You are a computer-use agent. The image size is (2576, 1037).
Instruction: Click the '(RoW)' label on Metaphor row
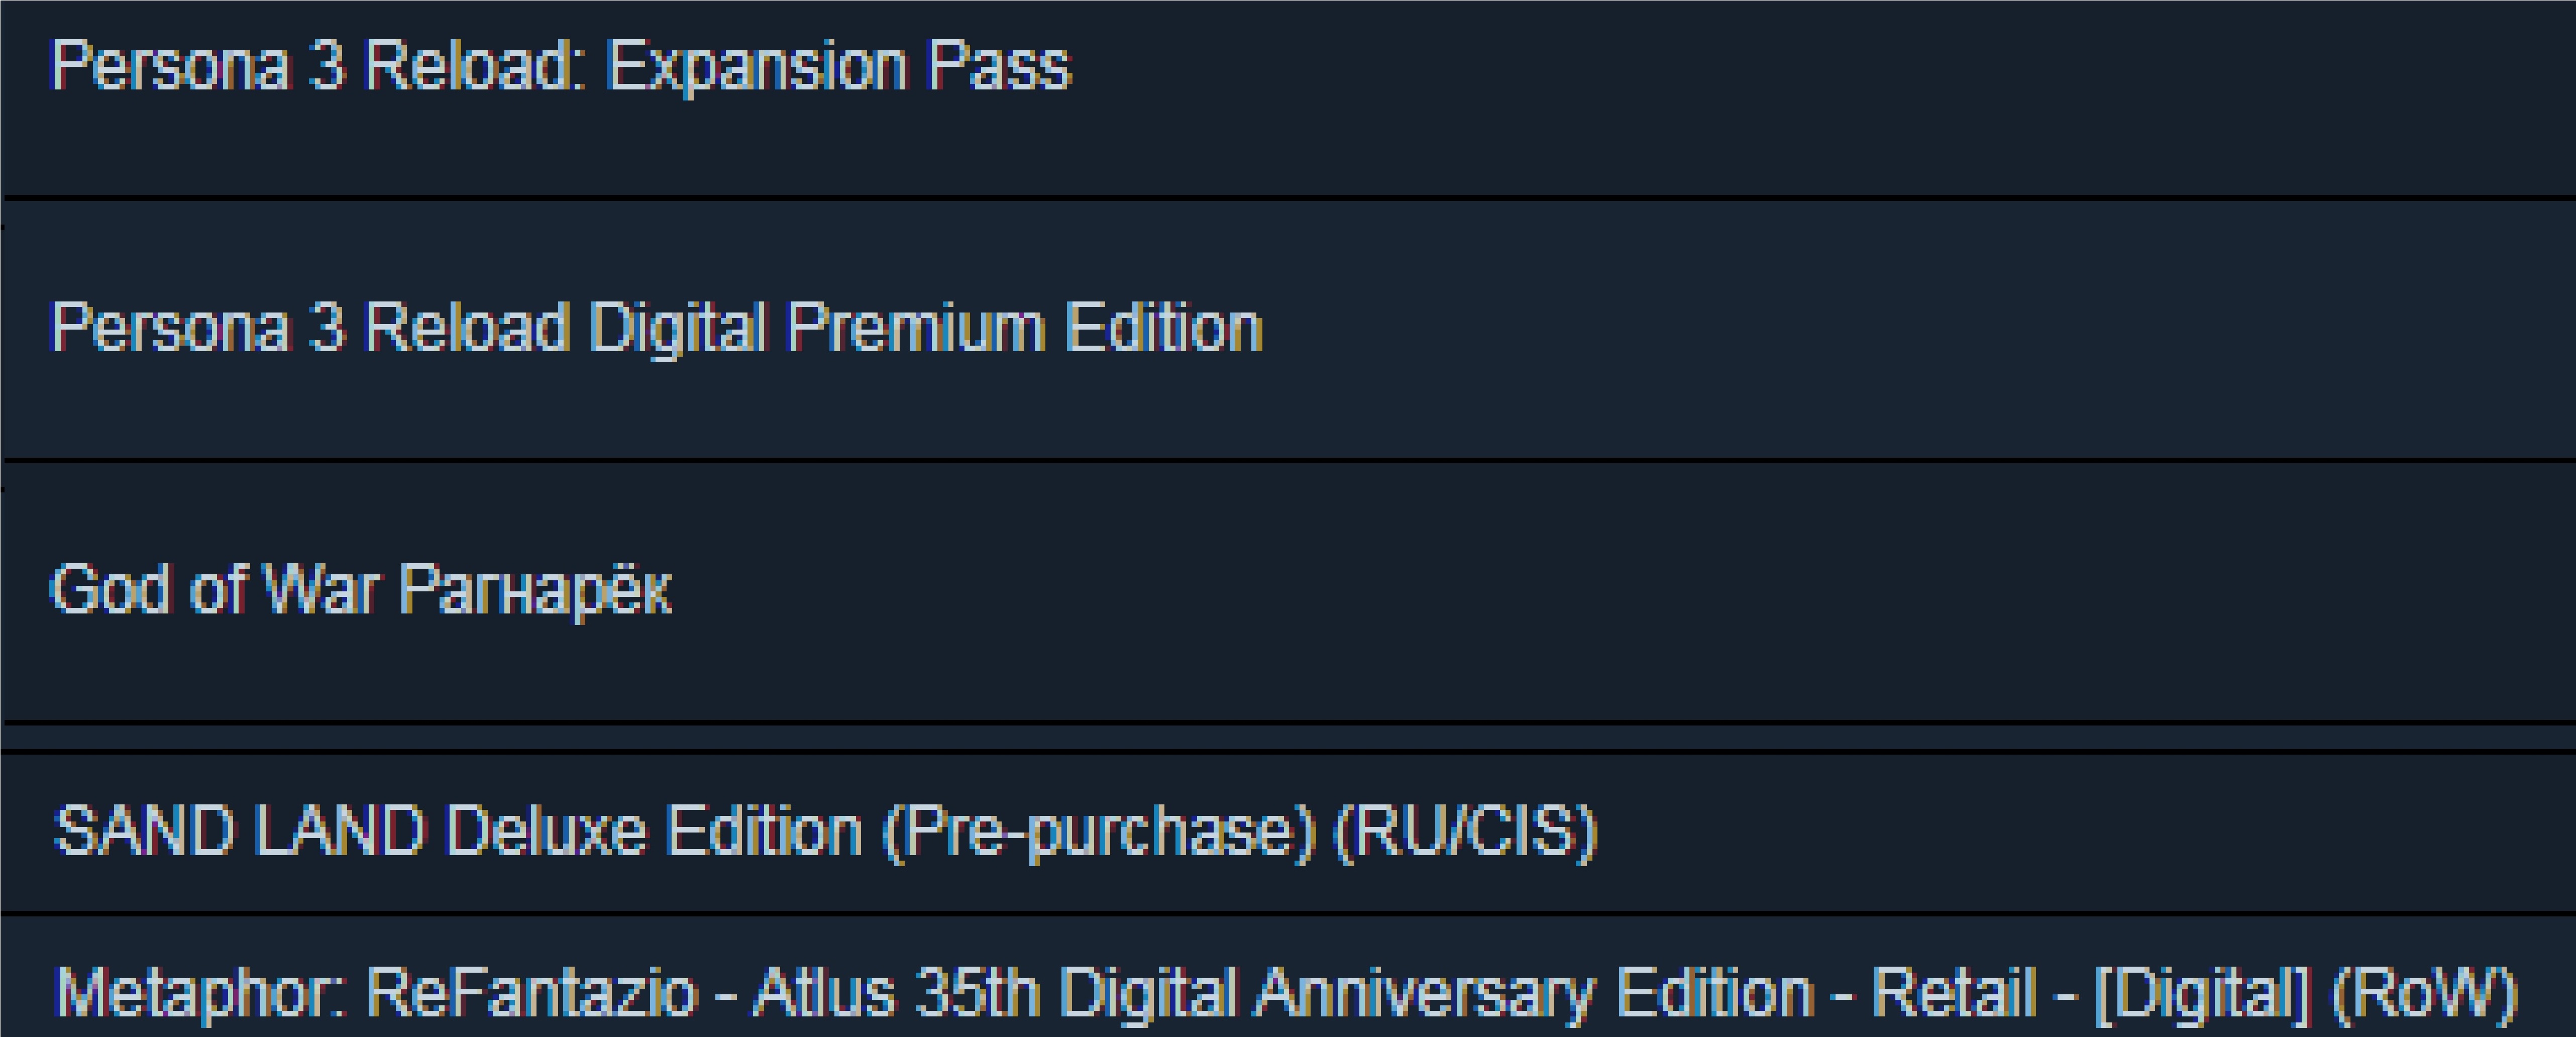(x=2424, y=994)
